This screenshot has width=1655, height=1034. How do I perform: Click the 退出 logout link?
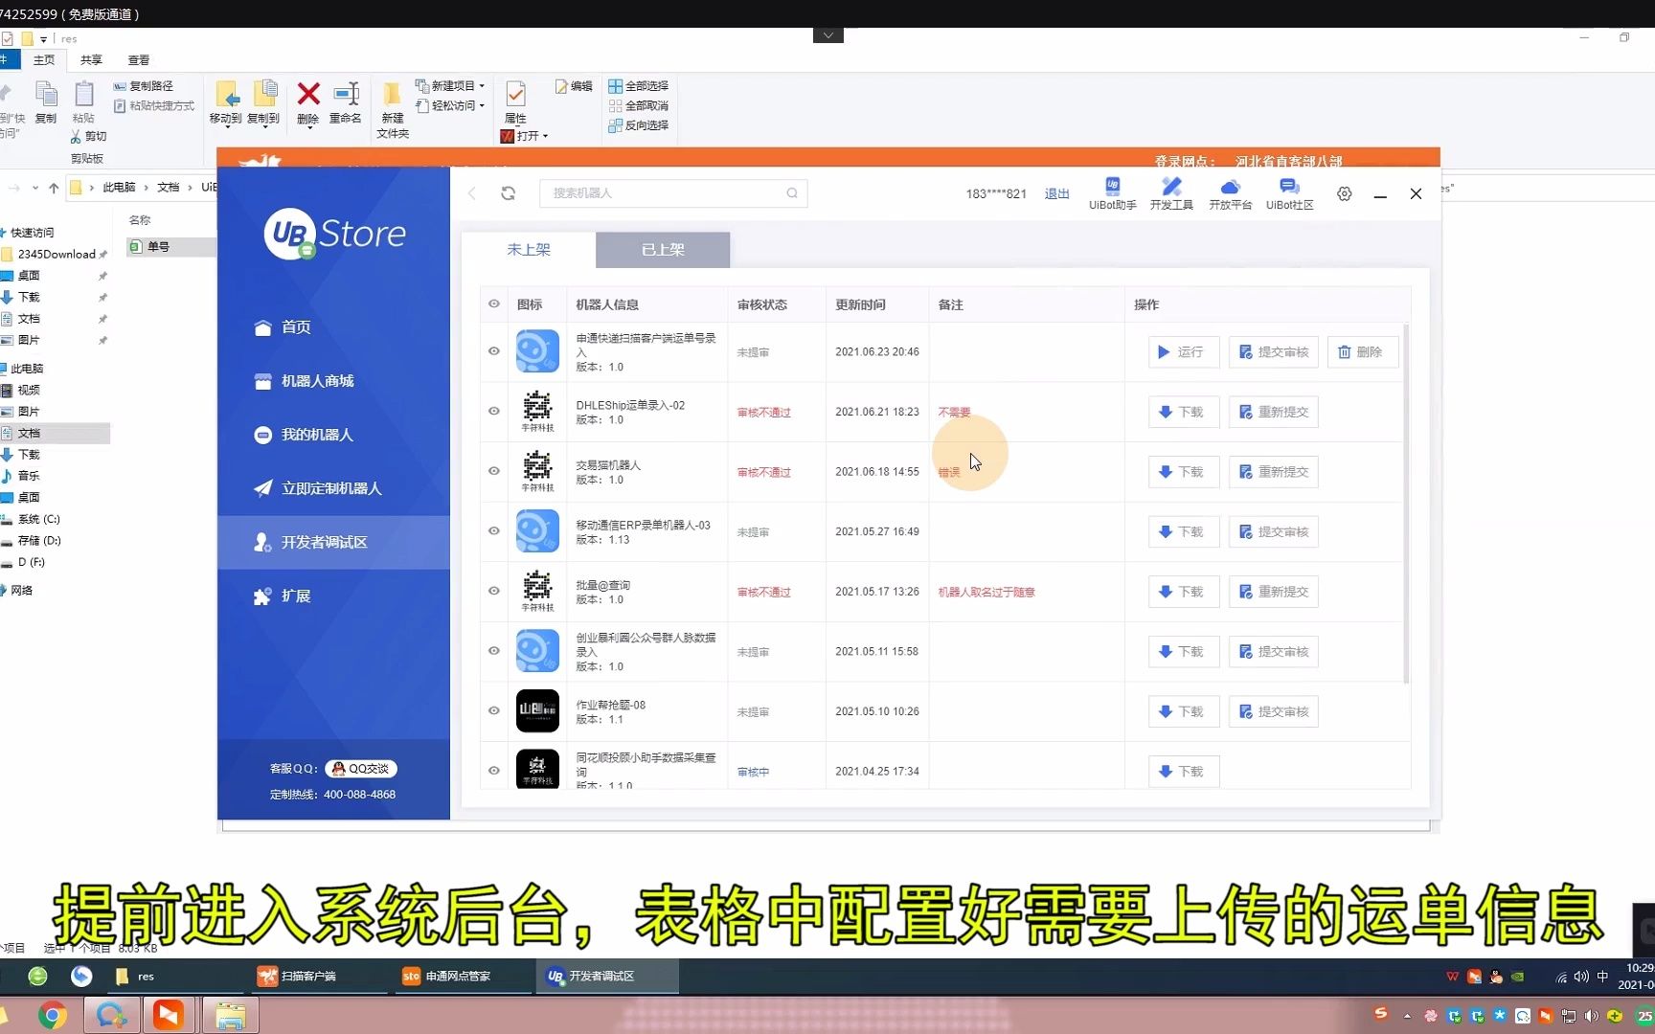point(1056,194)
